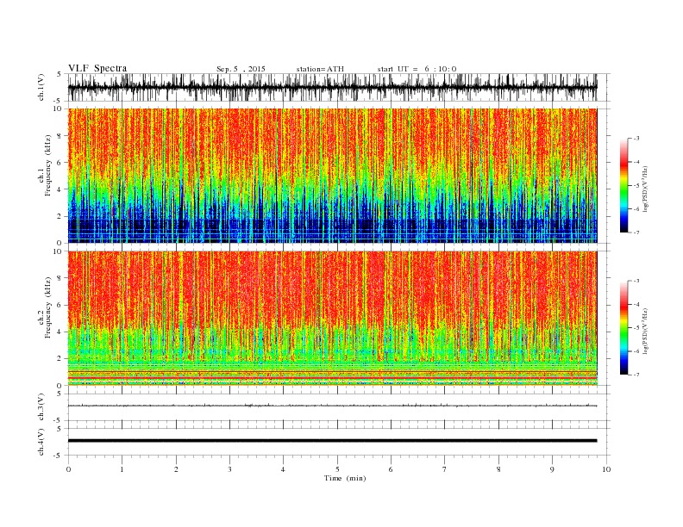Click the "8" tick on the time axis
683x527 pixels.
click(x=498, y=469)
